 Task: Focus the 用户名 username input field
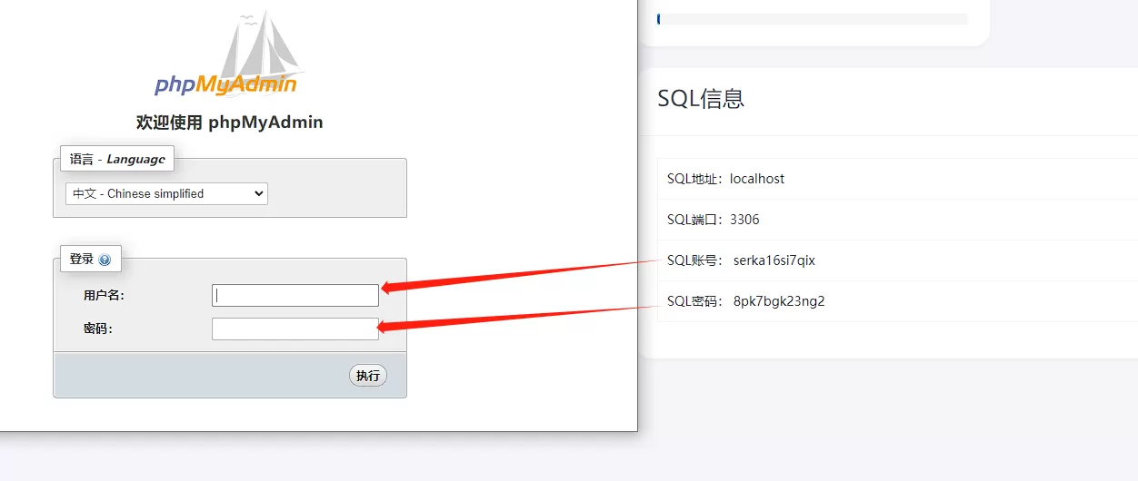(x=295, y=295)
